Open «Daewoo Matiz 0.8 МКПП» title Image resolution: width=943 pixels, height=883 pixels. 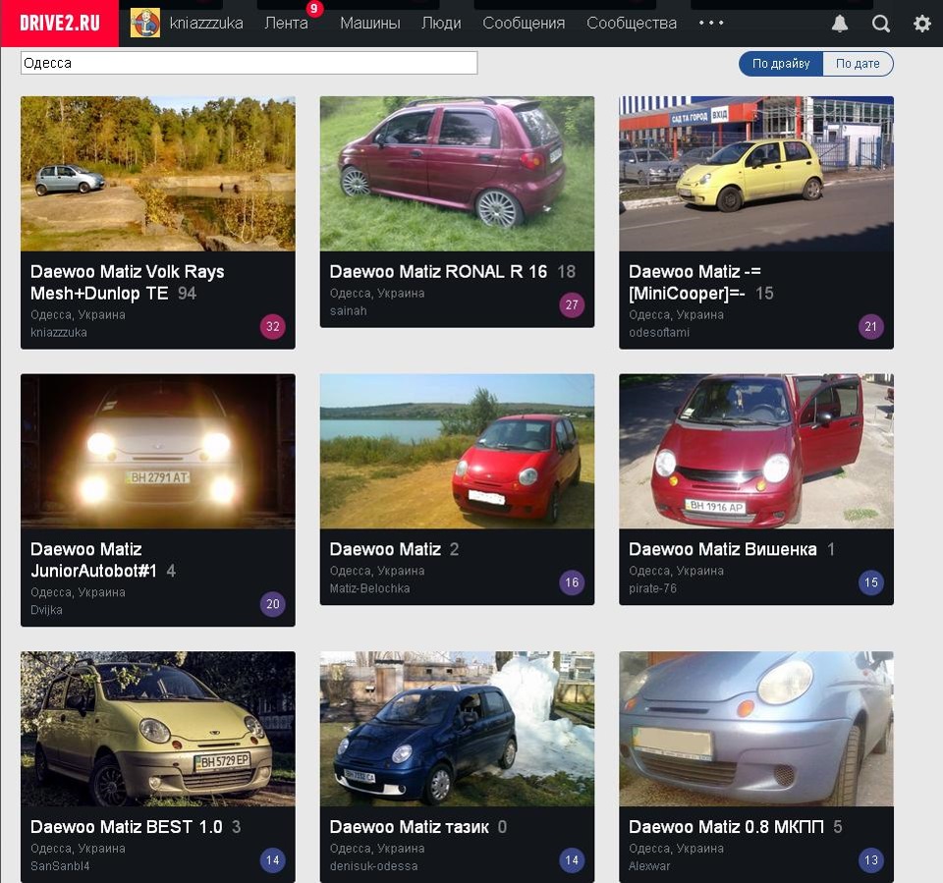click(x=726, y=827)
